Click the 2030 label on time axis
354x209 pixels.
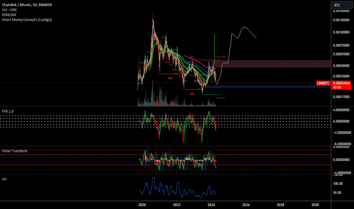[x=315, y=205]
